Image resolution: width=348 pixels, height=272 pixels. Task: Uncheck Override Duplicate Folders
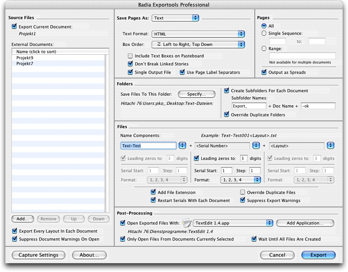coord(227,114)
